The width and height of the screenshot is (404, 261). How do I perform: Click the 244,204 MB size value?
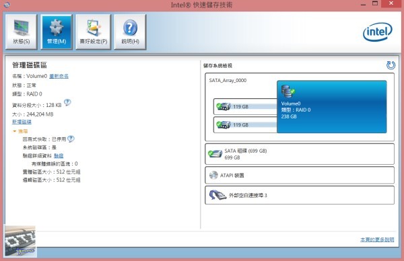tap(40, 114)
